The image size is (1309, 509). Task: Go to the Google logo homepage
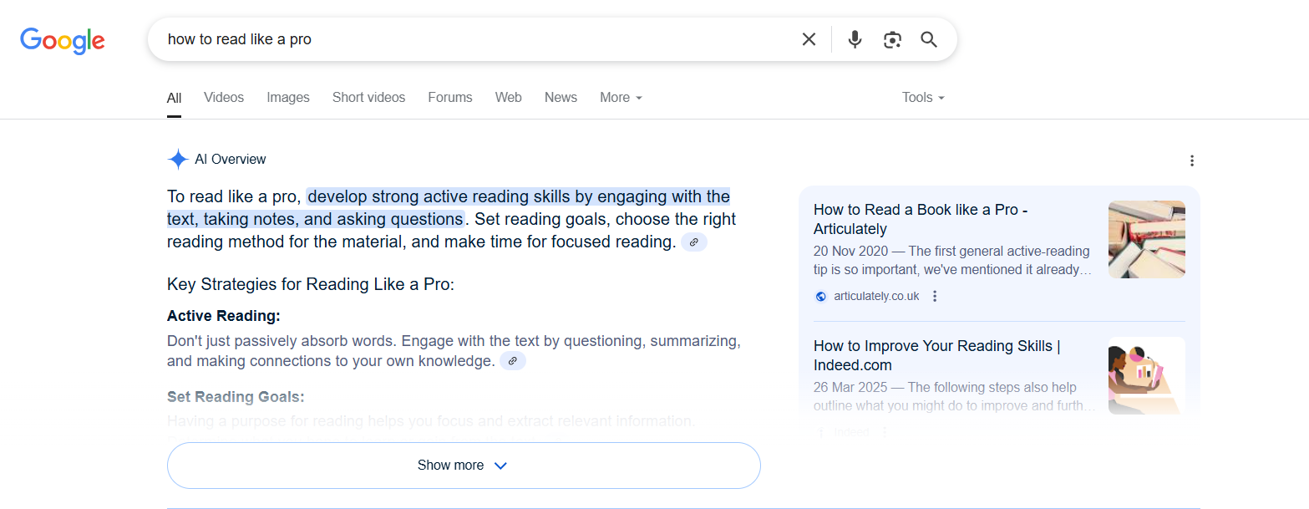[x=63, y=40]
